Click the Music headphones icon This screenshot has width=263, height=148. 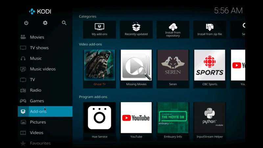[x=23, y=59]
